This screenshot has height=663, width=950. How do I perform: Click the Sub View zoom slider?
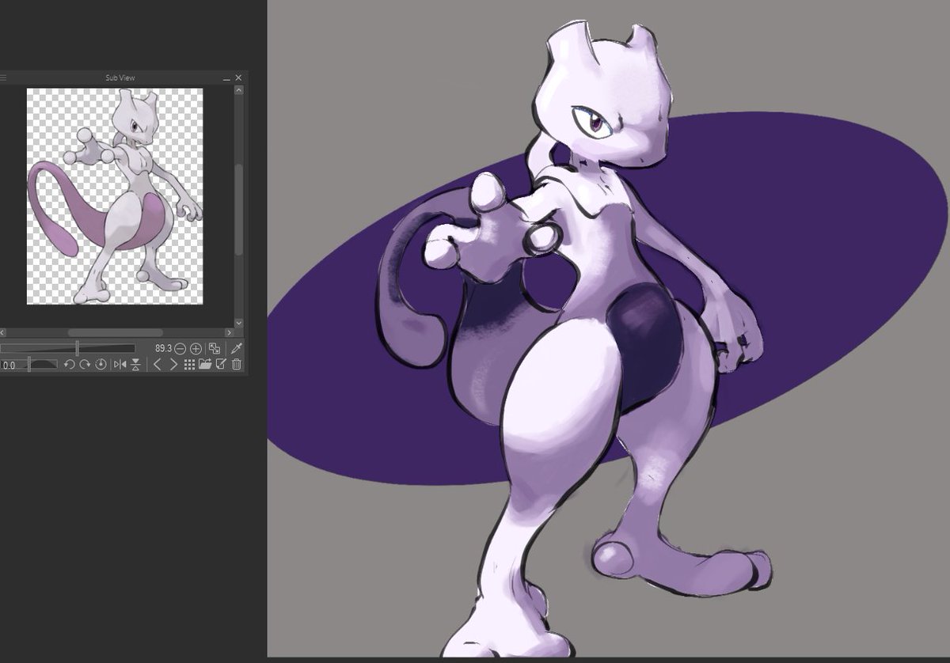pyautogui.click(x=67, y=349)
